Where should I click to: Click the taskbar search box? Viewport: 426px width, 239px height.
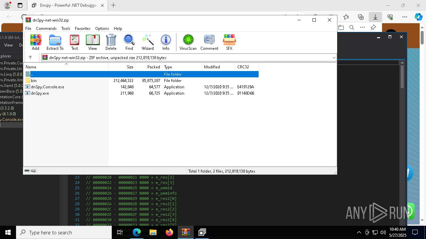tap(64, 232)
